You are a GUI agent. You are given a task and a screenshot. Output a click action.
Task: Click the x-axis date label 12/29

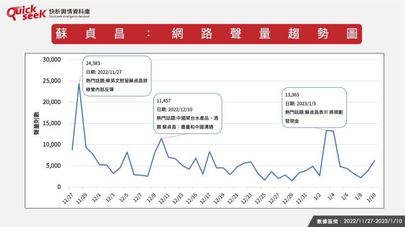pyautogui.click(x=288, y=198)
